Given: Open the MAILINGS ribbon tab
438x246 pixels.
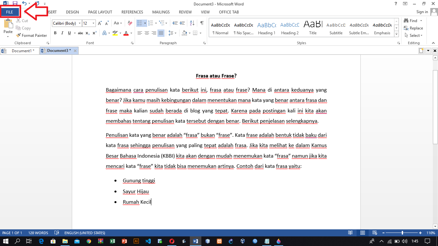Looking at the screenshot, I should pyautogui.click(x=161, y=12).
